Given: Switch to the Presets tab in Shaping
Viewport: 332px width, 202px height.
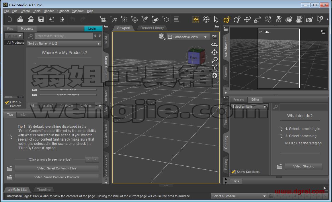Looking at the screenshot, I should point(239,99).
